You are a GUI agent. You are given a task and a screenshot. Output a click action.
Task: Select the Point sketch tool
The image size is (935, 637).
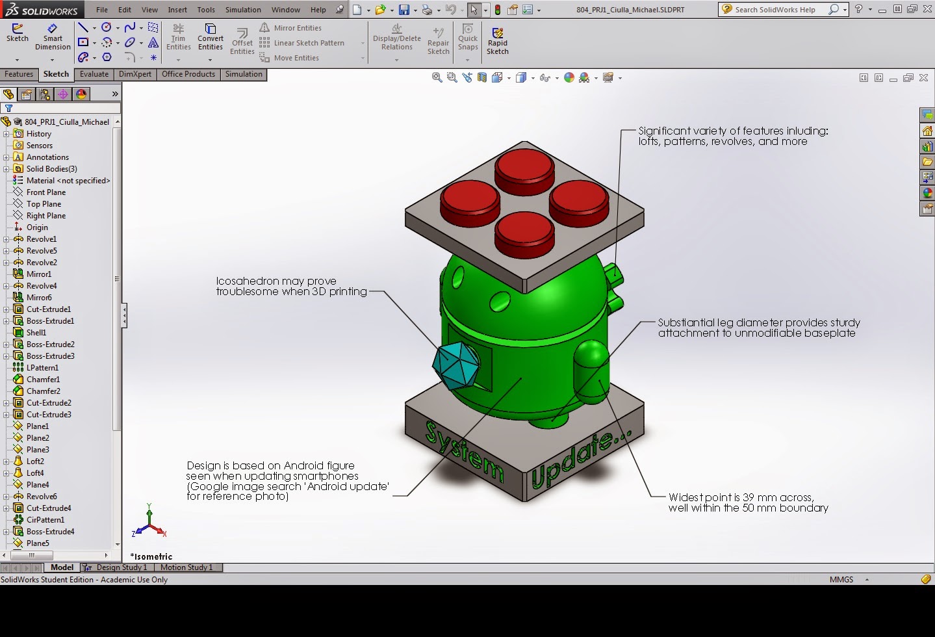coord(153,57)
